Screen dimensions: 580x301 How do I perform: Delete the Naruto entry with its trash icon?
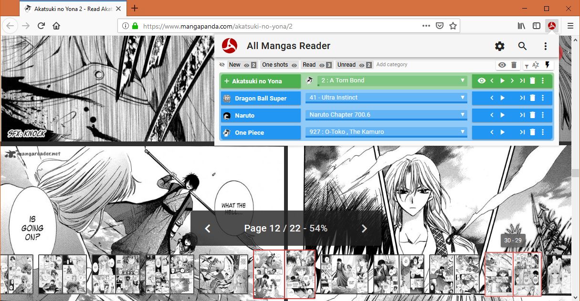532,115
